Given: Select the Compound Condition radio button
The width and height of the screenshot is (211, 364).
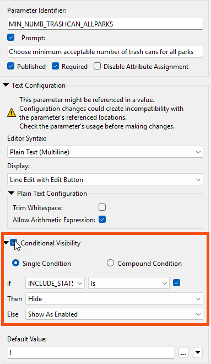Looking at the screenshot, I should [x=110, y=263].
